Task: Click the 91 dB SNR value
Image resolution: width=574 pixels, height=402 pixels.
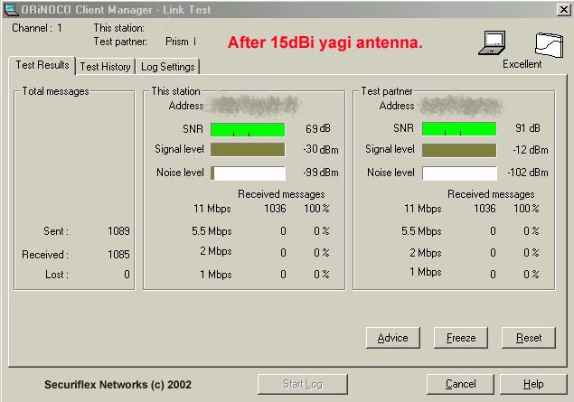Action: [x=528, y=128]
